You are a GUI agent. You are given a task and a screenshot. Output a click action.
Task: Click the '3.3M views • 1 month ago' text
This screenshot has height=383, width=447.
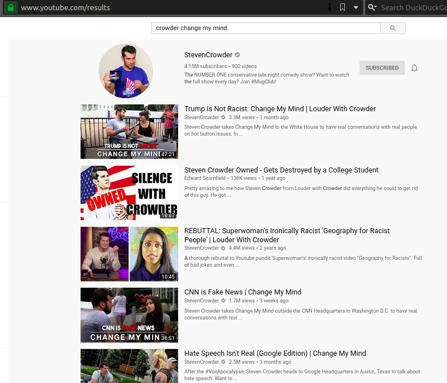tap(258, 117)
